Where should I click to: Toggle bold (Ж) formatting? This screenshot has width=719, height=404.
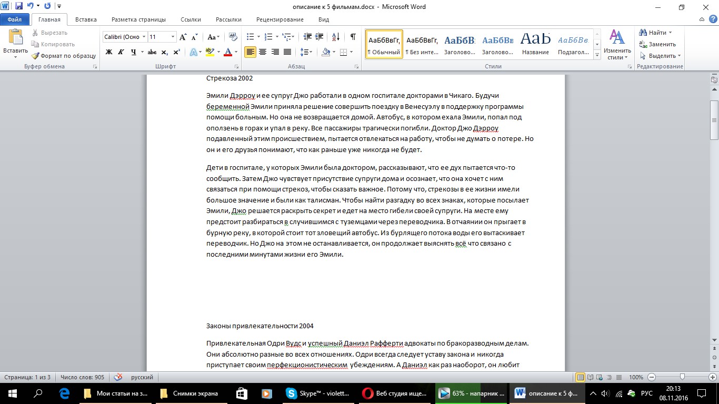pyautogui.click(x=109, y=52)
